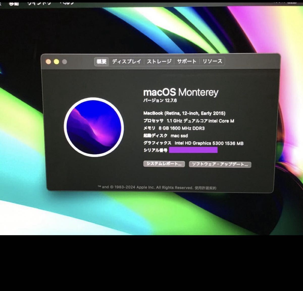Minimize window with yellow button

[57, 62]
